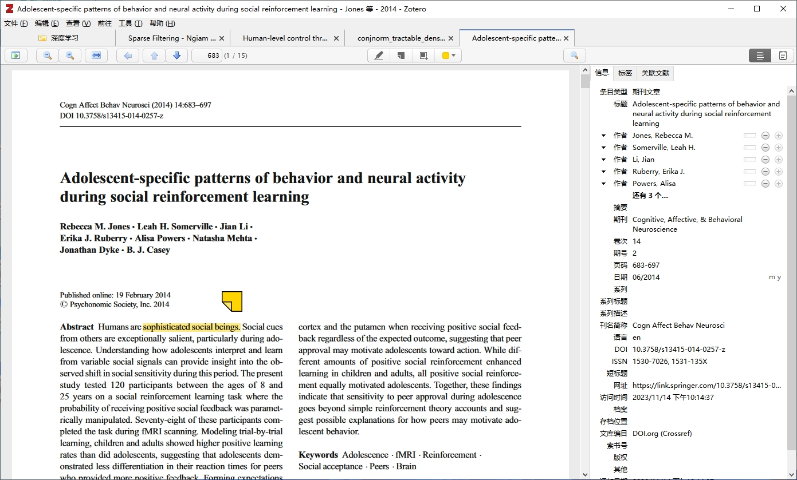Switch to the 标签 tab
797x480 pixels.
coord(625,73)
